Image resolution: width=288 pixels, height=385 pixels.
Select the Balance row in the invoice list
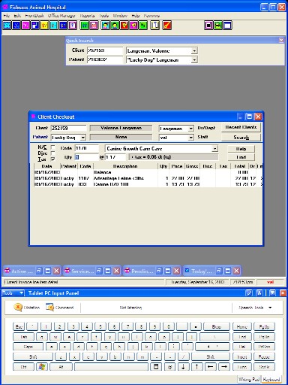point(148,172)
